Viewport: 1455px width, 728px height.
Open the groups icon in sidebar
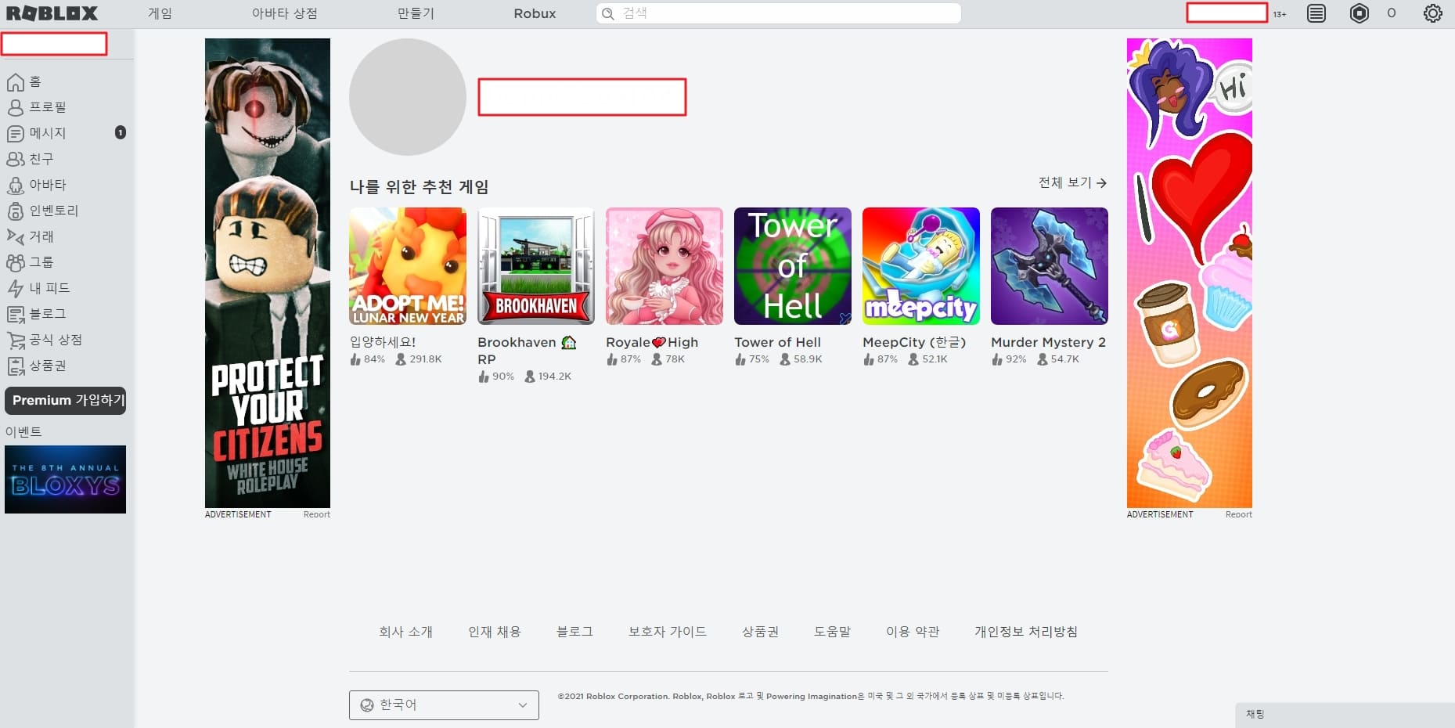15,262
